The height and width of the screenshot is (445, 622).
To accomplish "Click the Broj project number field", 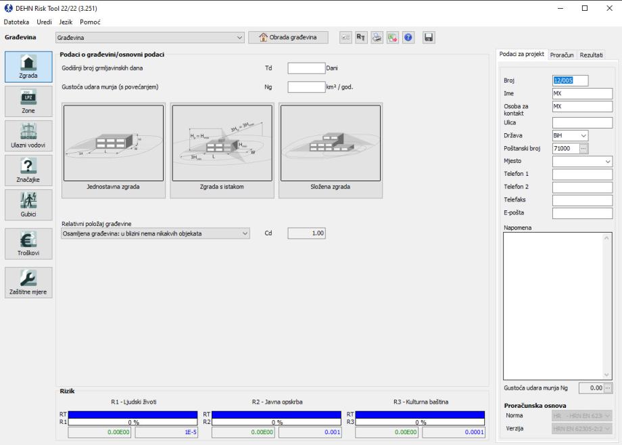I will [570, 80].
